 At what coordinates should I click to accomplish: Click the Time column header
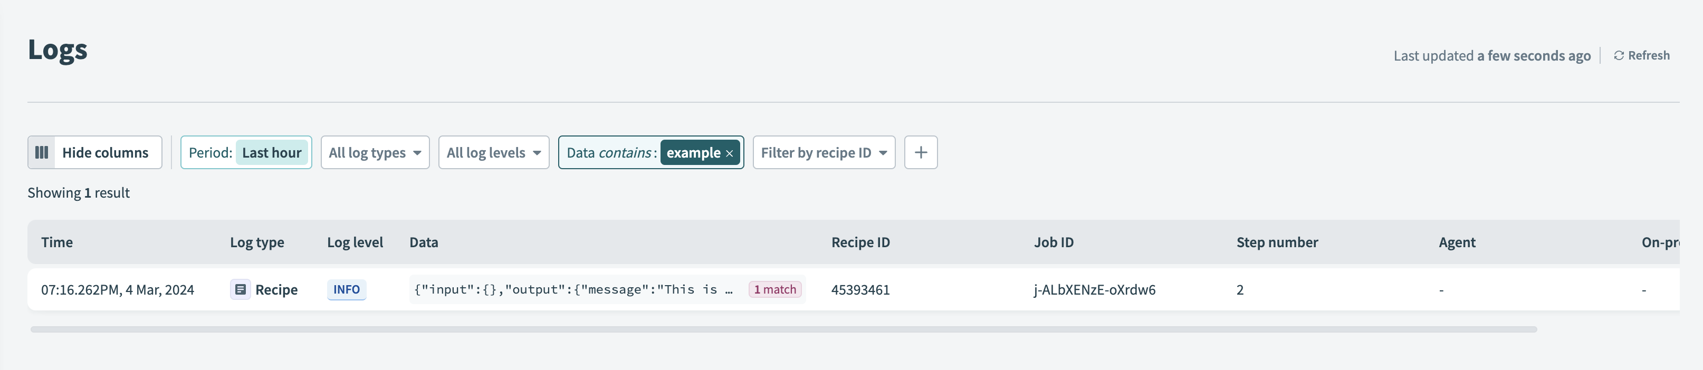[57, 242]
